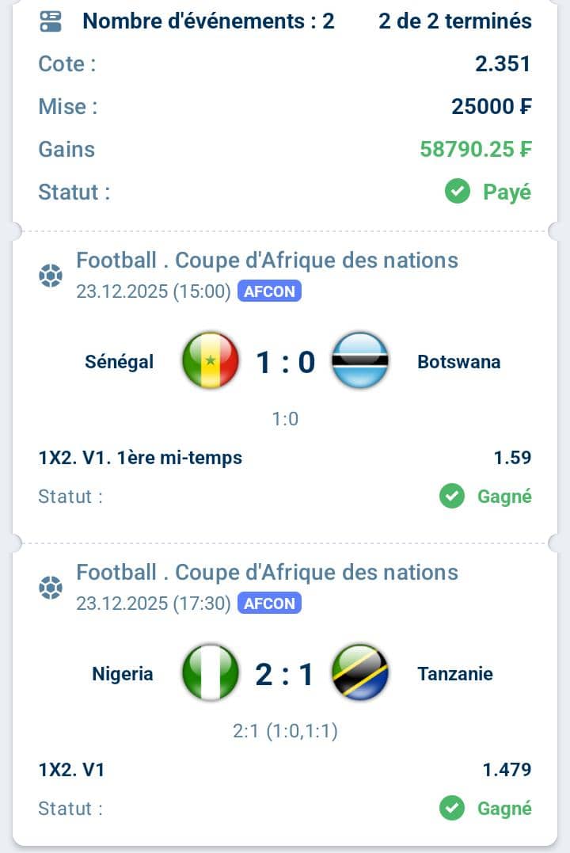Click the bet slip events icon
Image resolution: width=570 pixels, height=853 pixels.
click(51, 21)
